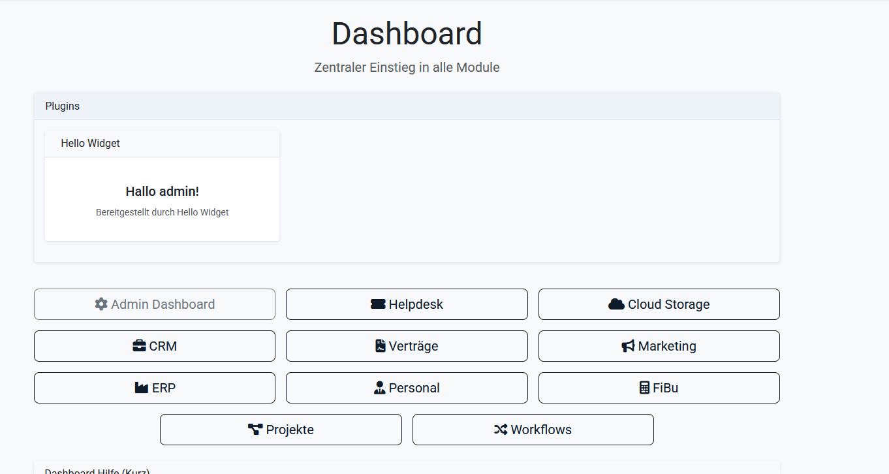Click the Workflows shuffle icon
Image resolution: width=889 pixels, height=474 pixels.
501,429
